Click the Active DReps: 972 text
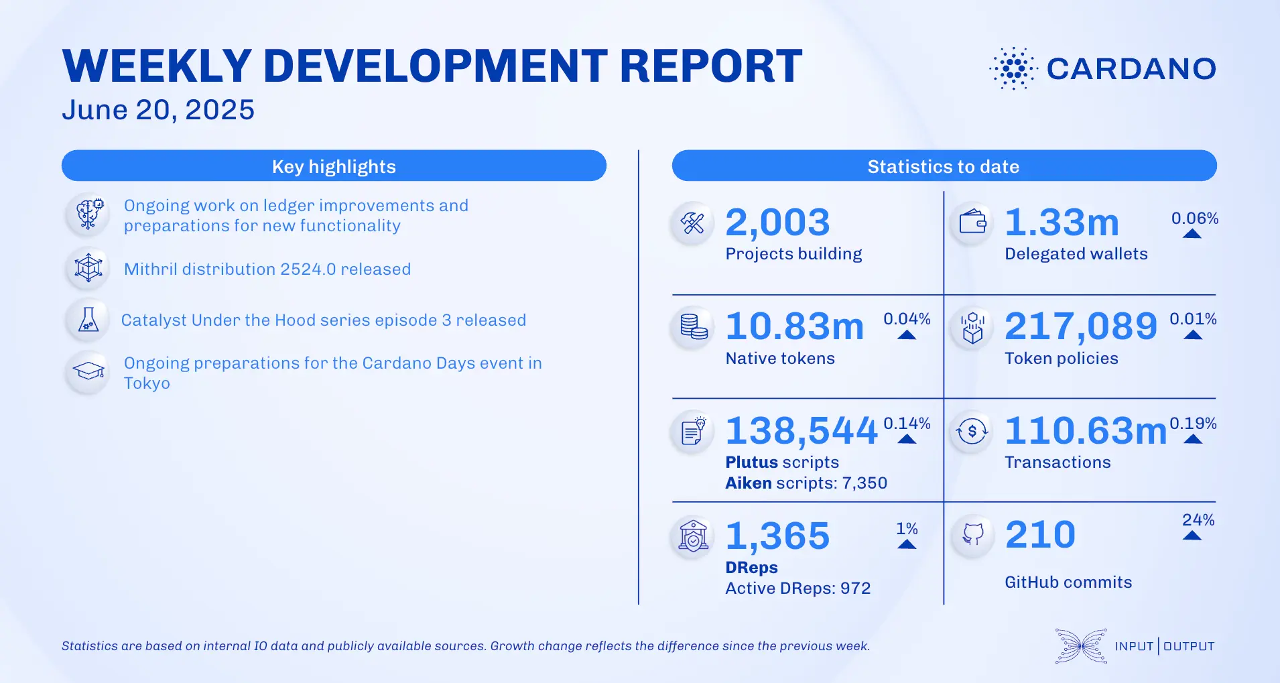The height and width of the screenshot is (683, 1280). point(797,588)
